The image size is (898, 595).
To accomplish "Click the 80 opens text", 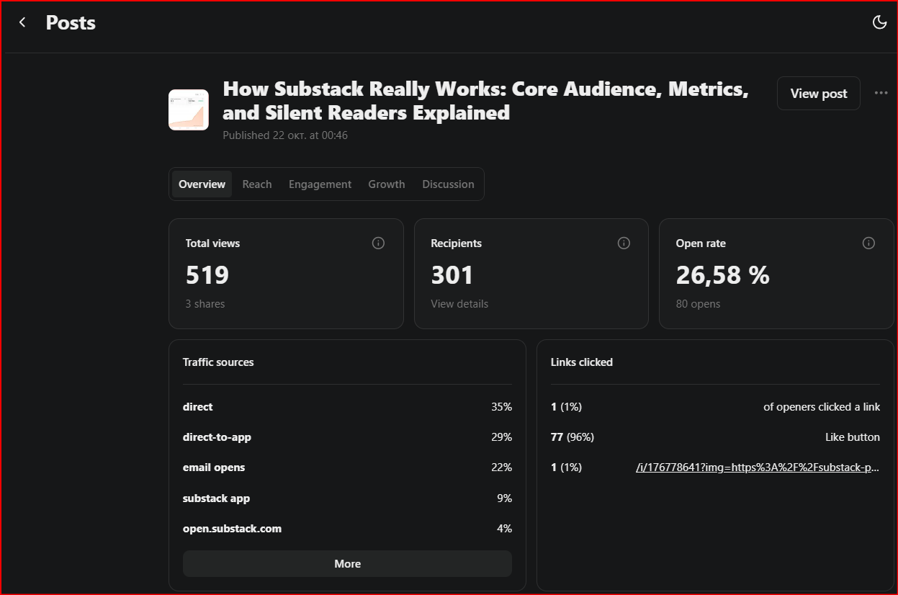I will (698, 304).
